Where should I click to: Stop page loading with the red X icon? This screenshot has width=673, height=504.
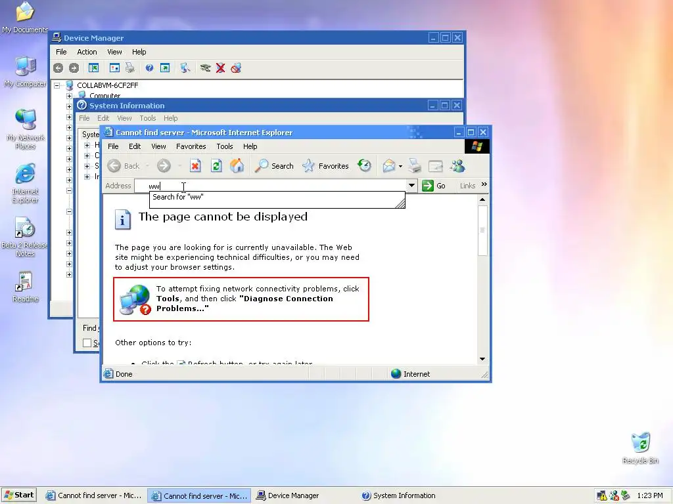point(195,166)
